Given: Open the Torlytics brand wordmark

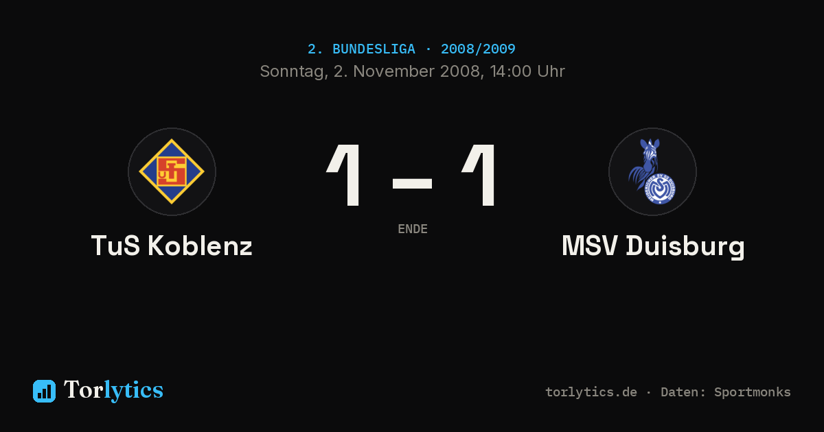Looking at the screenshot, I should tap(113, 390).
